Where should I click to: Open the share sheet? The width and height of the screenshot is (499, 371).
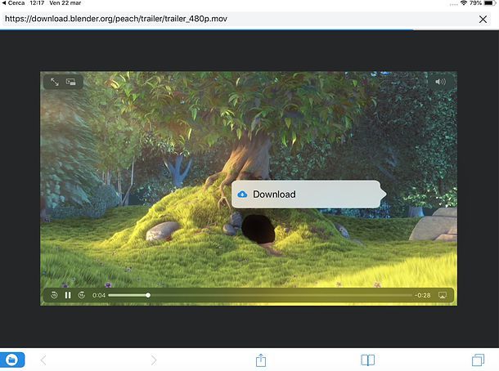pyautogui.click(x=261, y=360)
